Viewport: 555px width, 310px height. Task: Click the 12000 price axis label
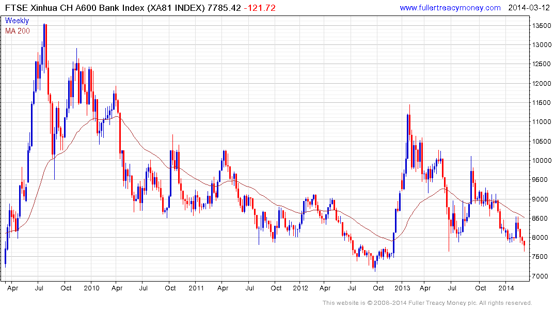[x=542, y=84]
